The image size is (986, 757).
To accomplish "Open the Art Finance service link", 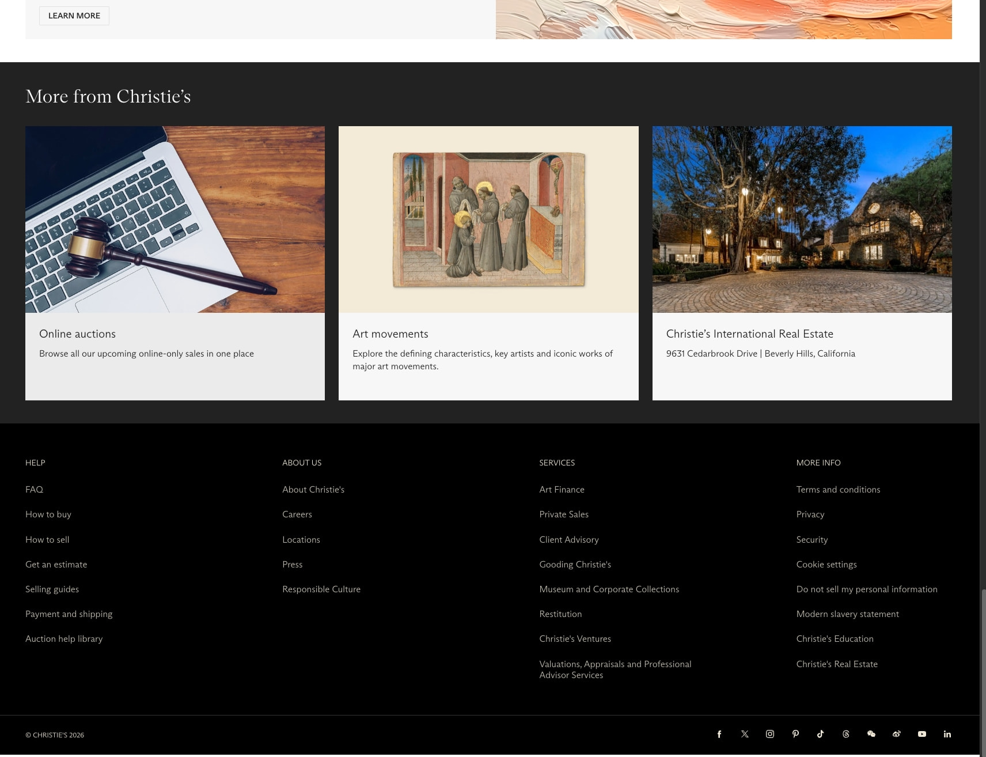I will [x=562, y=489].
